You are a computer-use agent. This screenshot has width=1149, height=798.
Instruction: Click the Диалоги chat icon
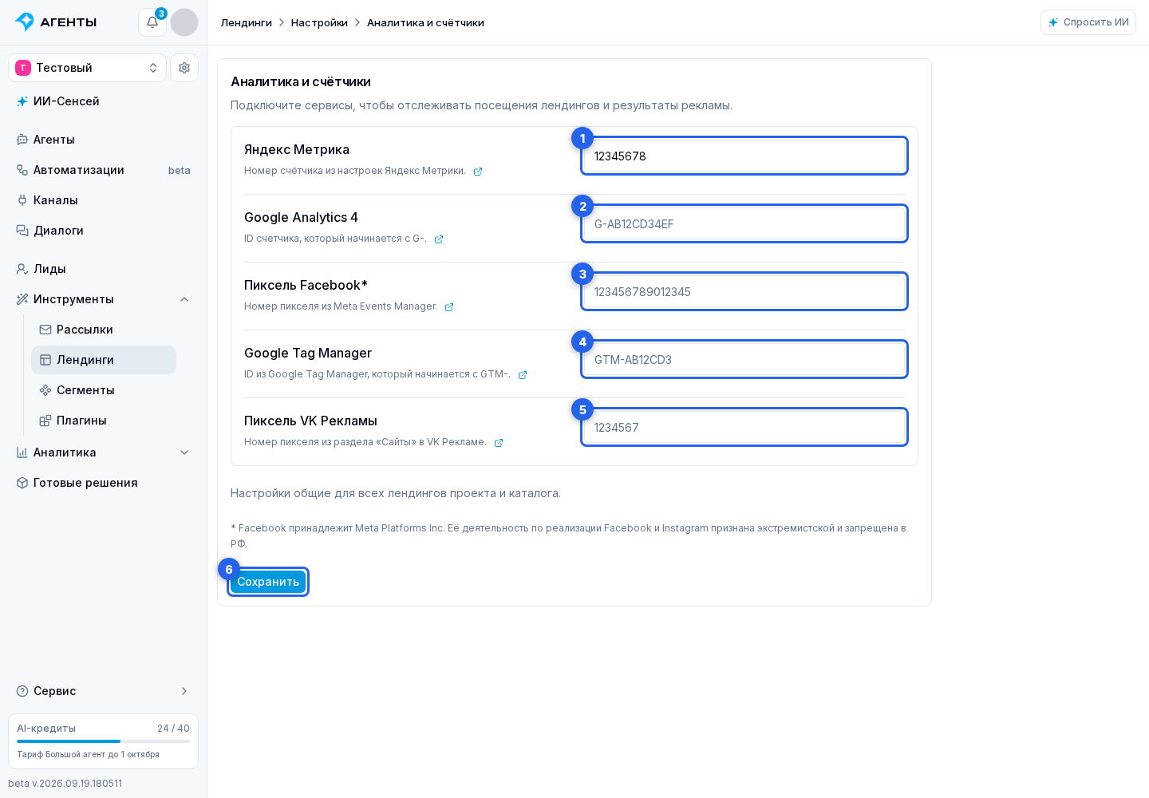[22, 231]
